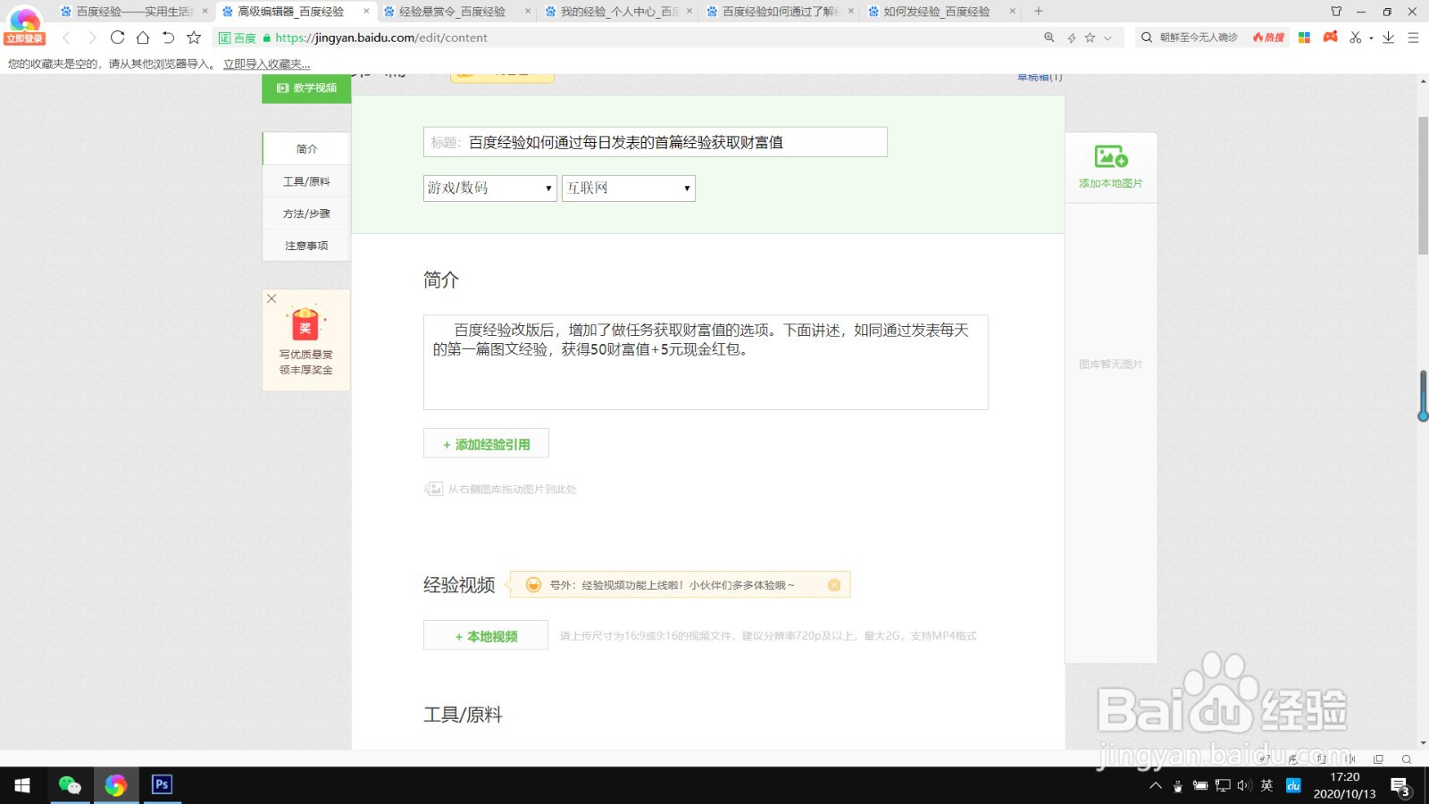This screenshot has width=1429, height=804.
Task: Switch to tab 如何发经验_百度经验
Action: 941,12
